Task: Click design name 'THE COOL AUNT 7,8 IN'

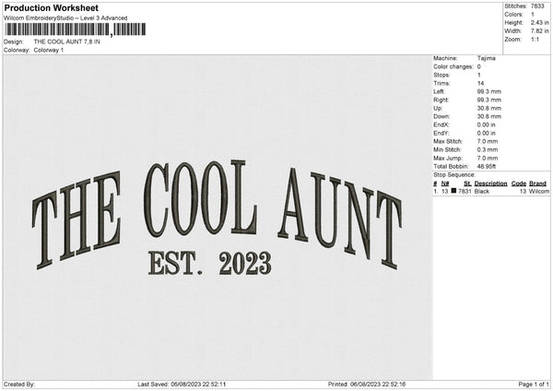Action: tap(66, 41)
